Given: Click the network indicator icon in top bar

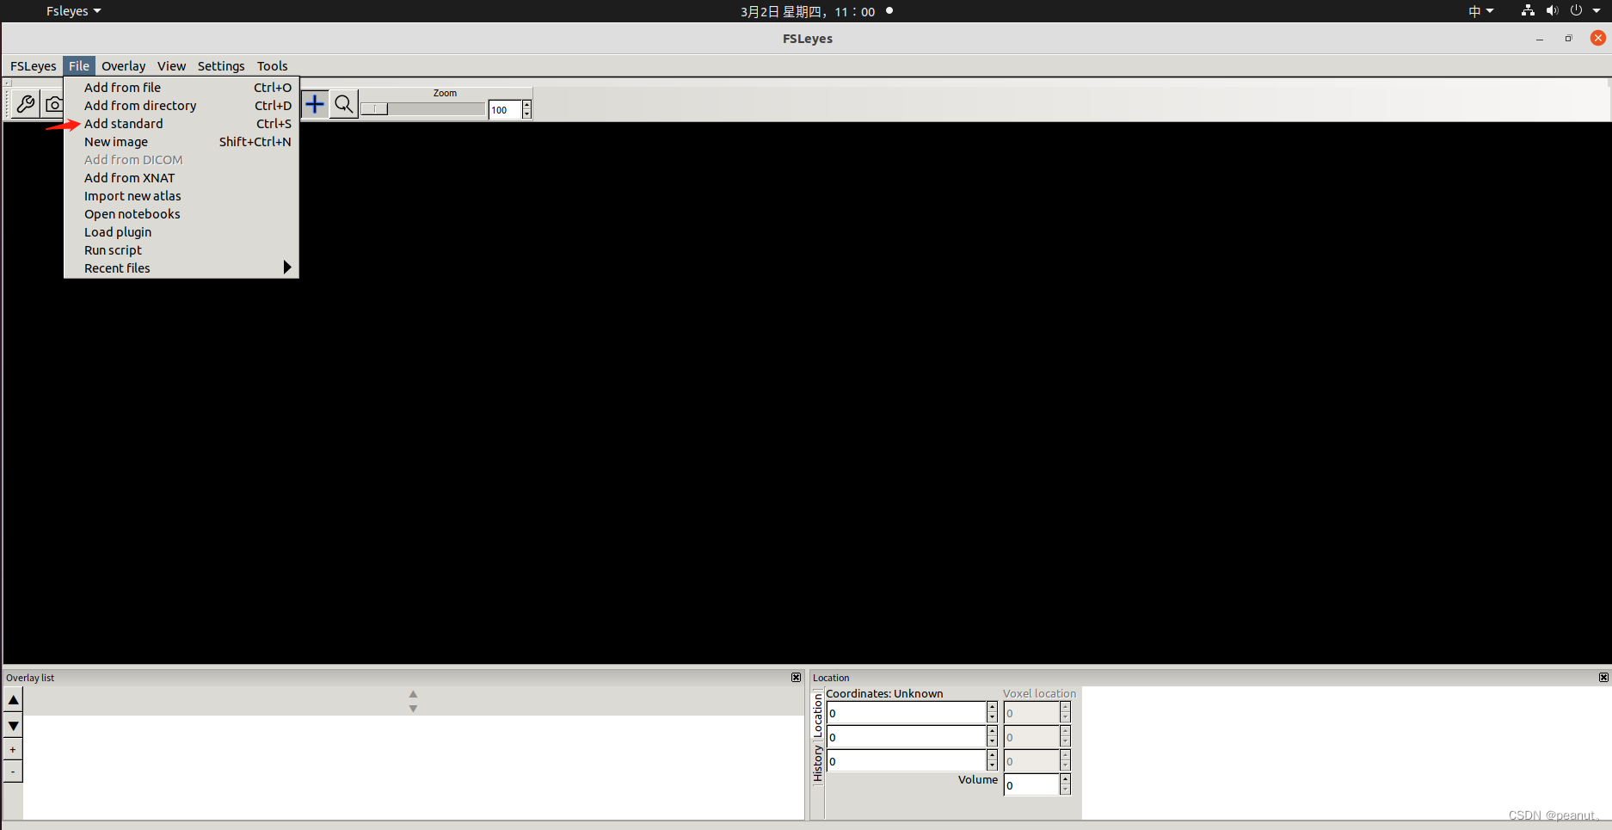Looking at the screenshot, I should point(1528,11).
